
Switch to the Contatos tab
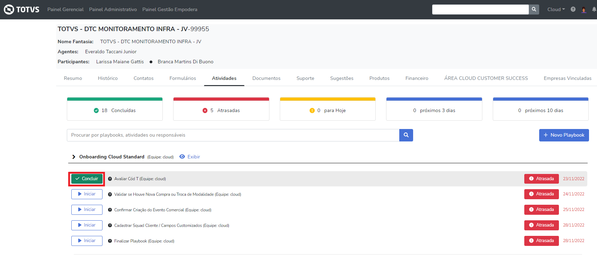coord(144,78)
